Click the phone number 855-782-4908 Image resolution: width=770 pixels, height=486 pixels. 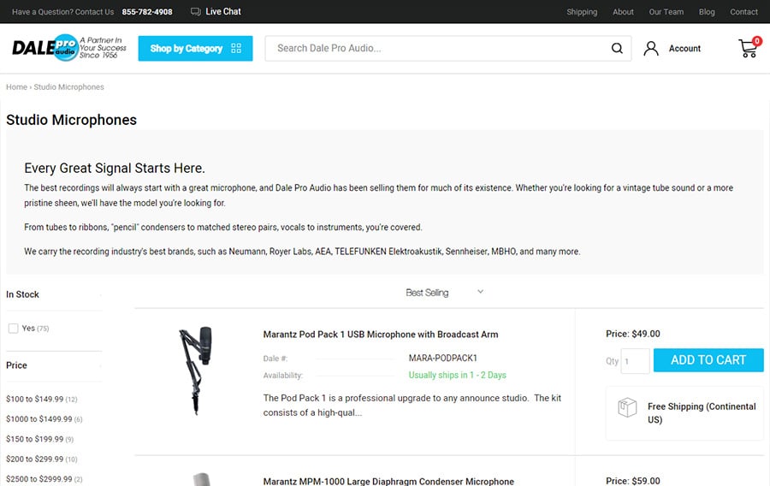[147, 12]
